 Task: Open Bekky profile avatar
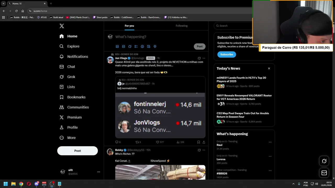click(110, 152)
